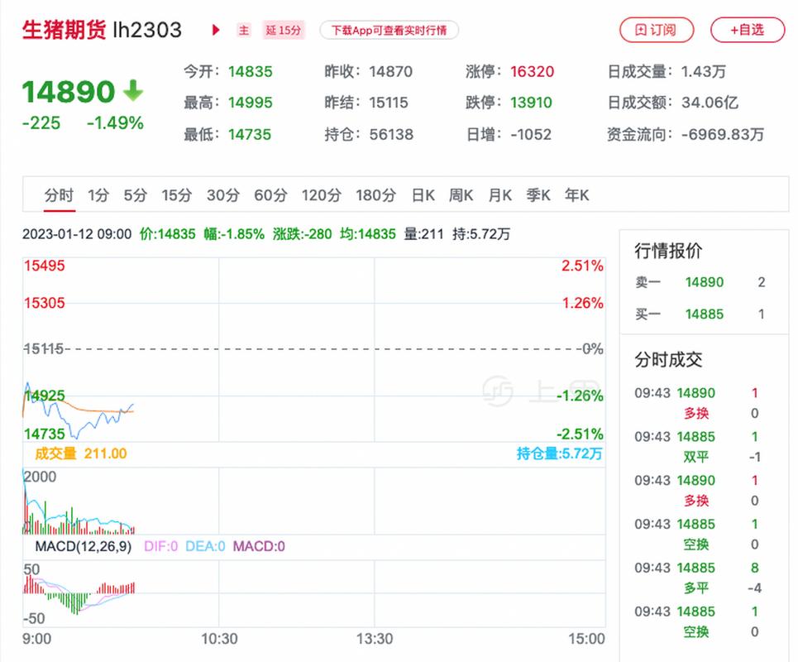Add contract to watchlist via +自选
Viewport: 798px width, 662px height.
click(x=747, y=30)
